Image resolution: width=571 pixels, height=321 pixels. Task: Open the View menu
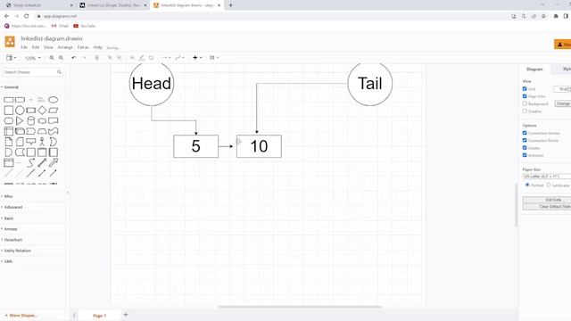pyautogui.click(x=48, y=47)
